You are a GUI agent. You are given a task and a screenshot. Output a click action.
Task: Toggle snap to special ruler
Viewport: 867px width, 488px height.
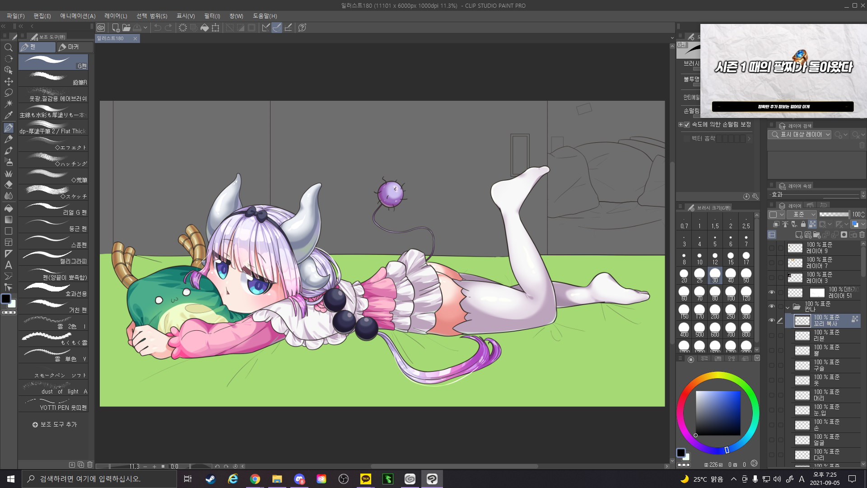point(277,28)
